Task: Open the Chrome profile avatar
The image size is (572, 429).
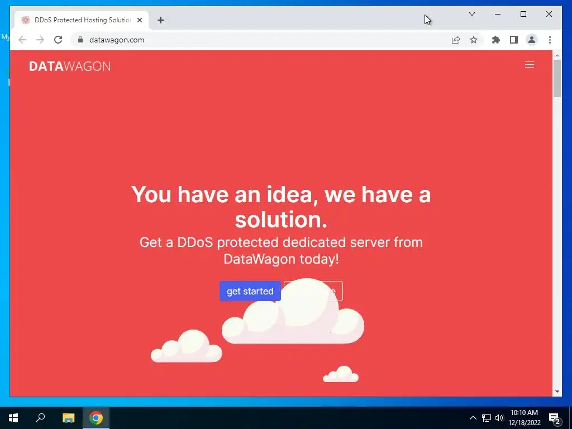Action: [x=532, y=40]
